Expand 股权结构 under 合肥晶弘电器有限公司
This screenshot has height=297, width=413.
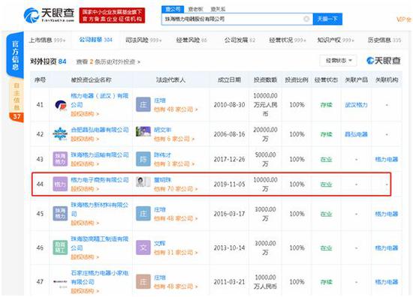pyautogui.click(x=85, y=139)
